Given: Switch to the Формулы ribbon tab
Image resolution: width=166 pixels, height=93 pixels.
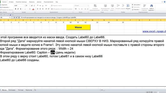Looking at the screenshot, I should pyautogui.click(x=32, y=2).
